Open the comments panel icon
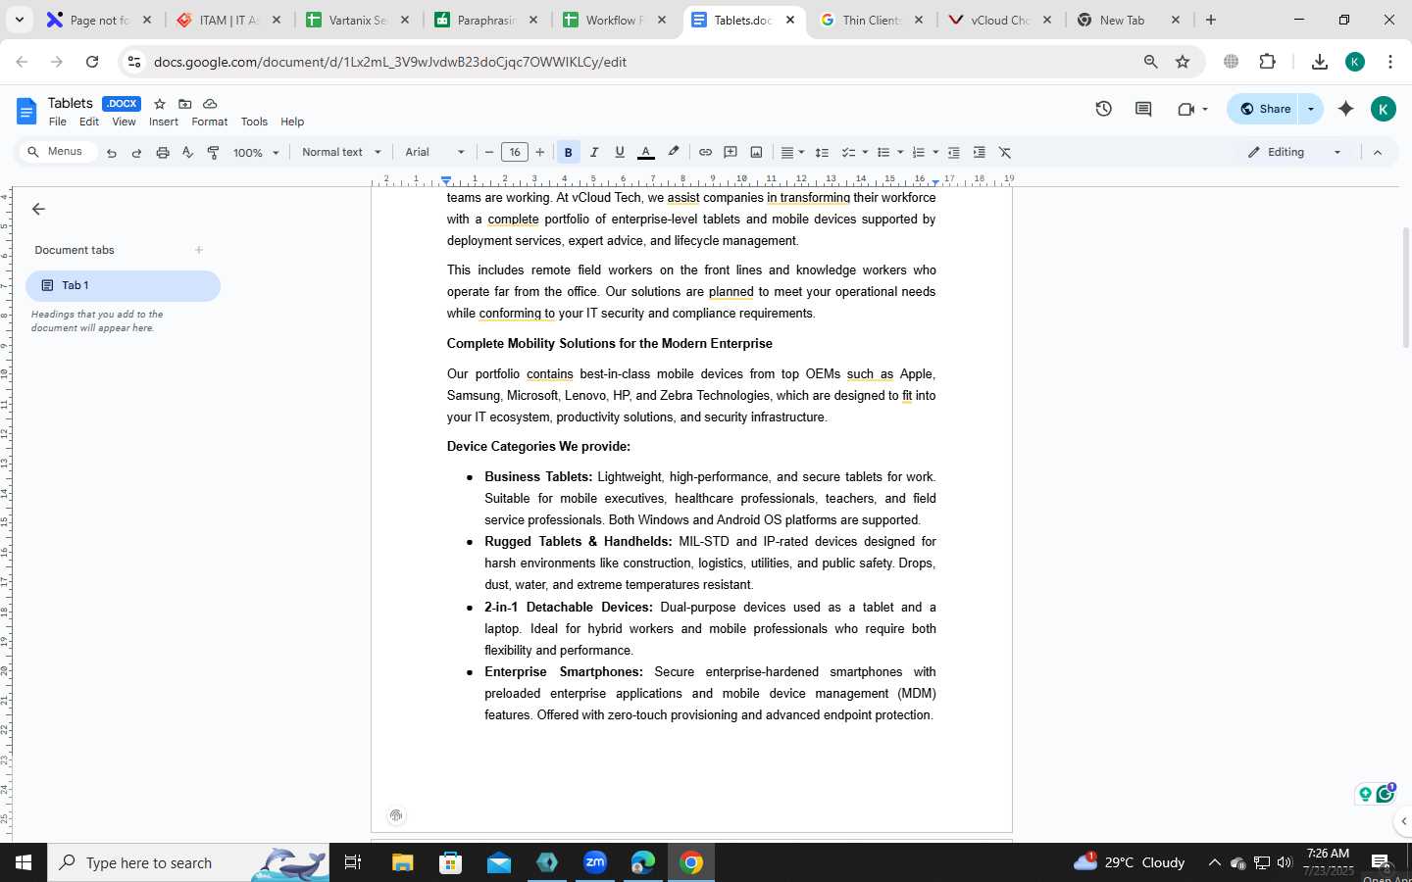1412x882 pixels. pos(1143,109)
